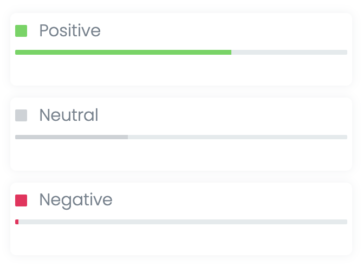Click the gray filled Neutral progress bar
The height and width of the screenshot is (272, 363).
tap(72, 137)
